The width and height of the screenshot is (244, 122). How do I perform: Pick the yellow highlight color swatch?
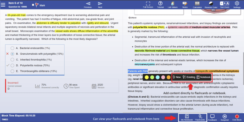[147, 77]
